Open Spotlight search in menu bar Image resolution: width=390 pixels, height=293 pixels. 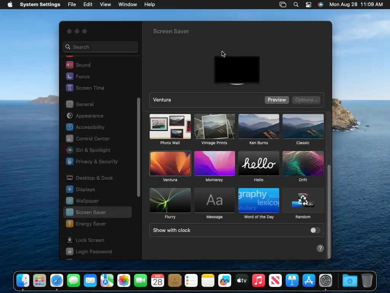(296, 5)
